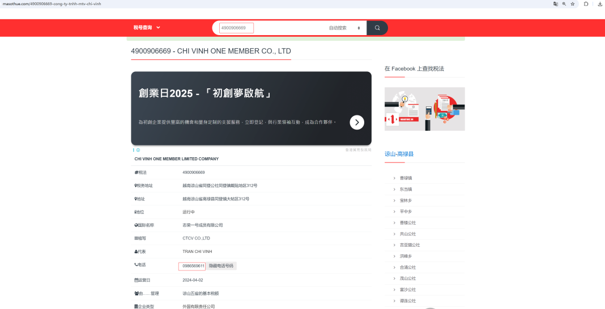
Task: Open the 平中乡 district link
Action: pyautogui.click(x=406, y=212)
